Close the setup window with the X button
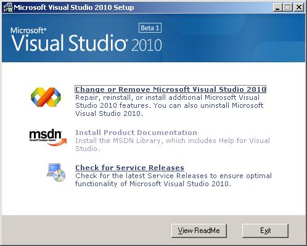The height and width of the screenshot is (246, 307). (299, 7)
